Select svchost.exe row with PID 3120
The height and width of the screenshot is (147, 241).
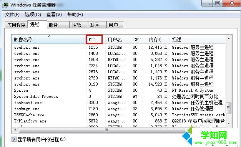(119, 84)
